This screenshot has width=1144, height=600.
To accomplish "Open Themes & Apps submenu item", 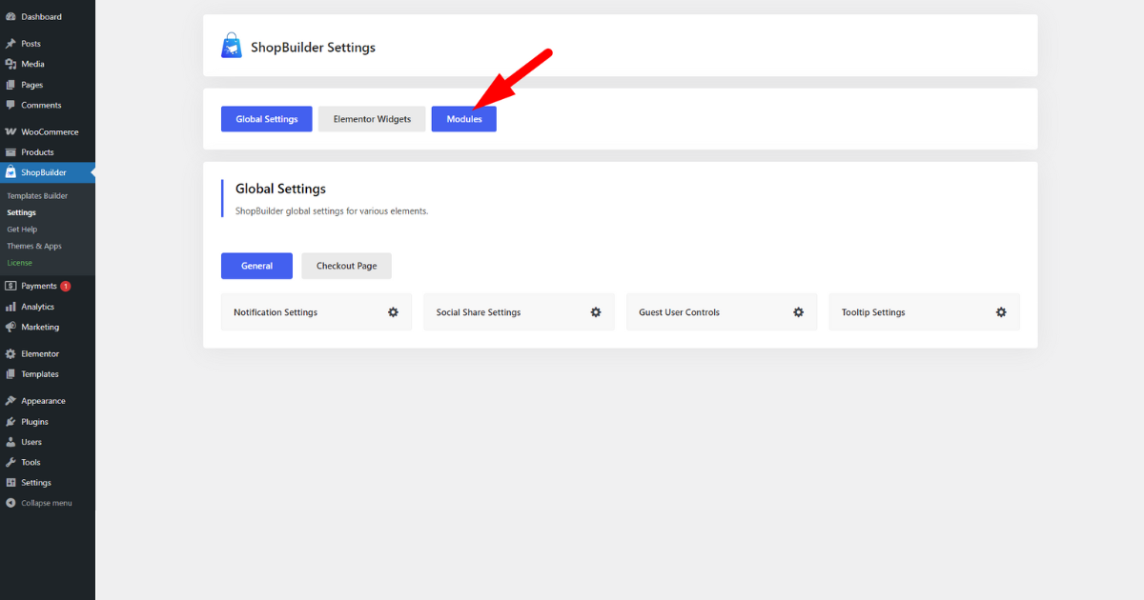I will (34, 246).
